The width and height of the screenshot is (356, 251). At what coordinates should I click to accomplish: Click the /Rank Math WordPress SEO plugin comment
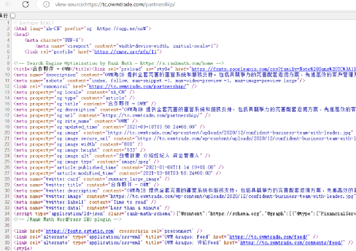68,219
